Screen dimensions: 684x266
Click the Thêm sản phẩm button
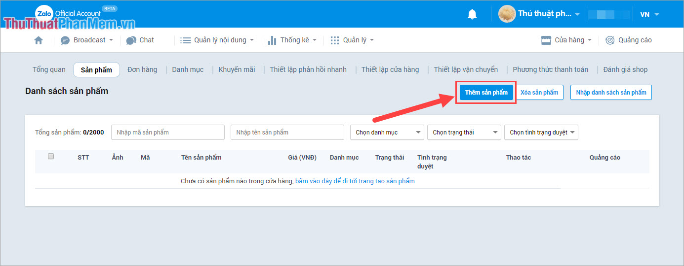[486, 93]
